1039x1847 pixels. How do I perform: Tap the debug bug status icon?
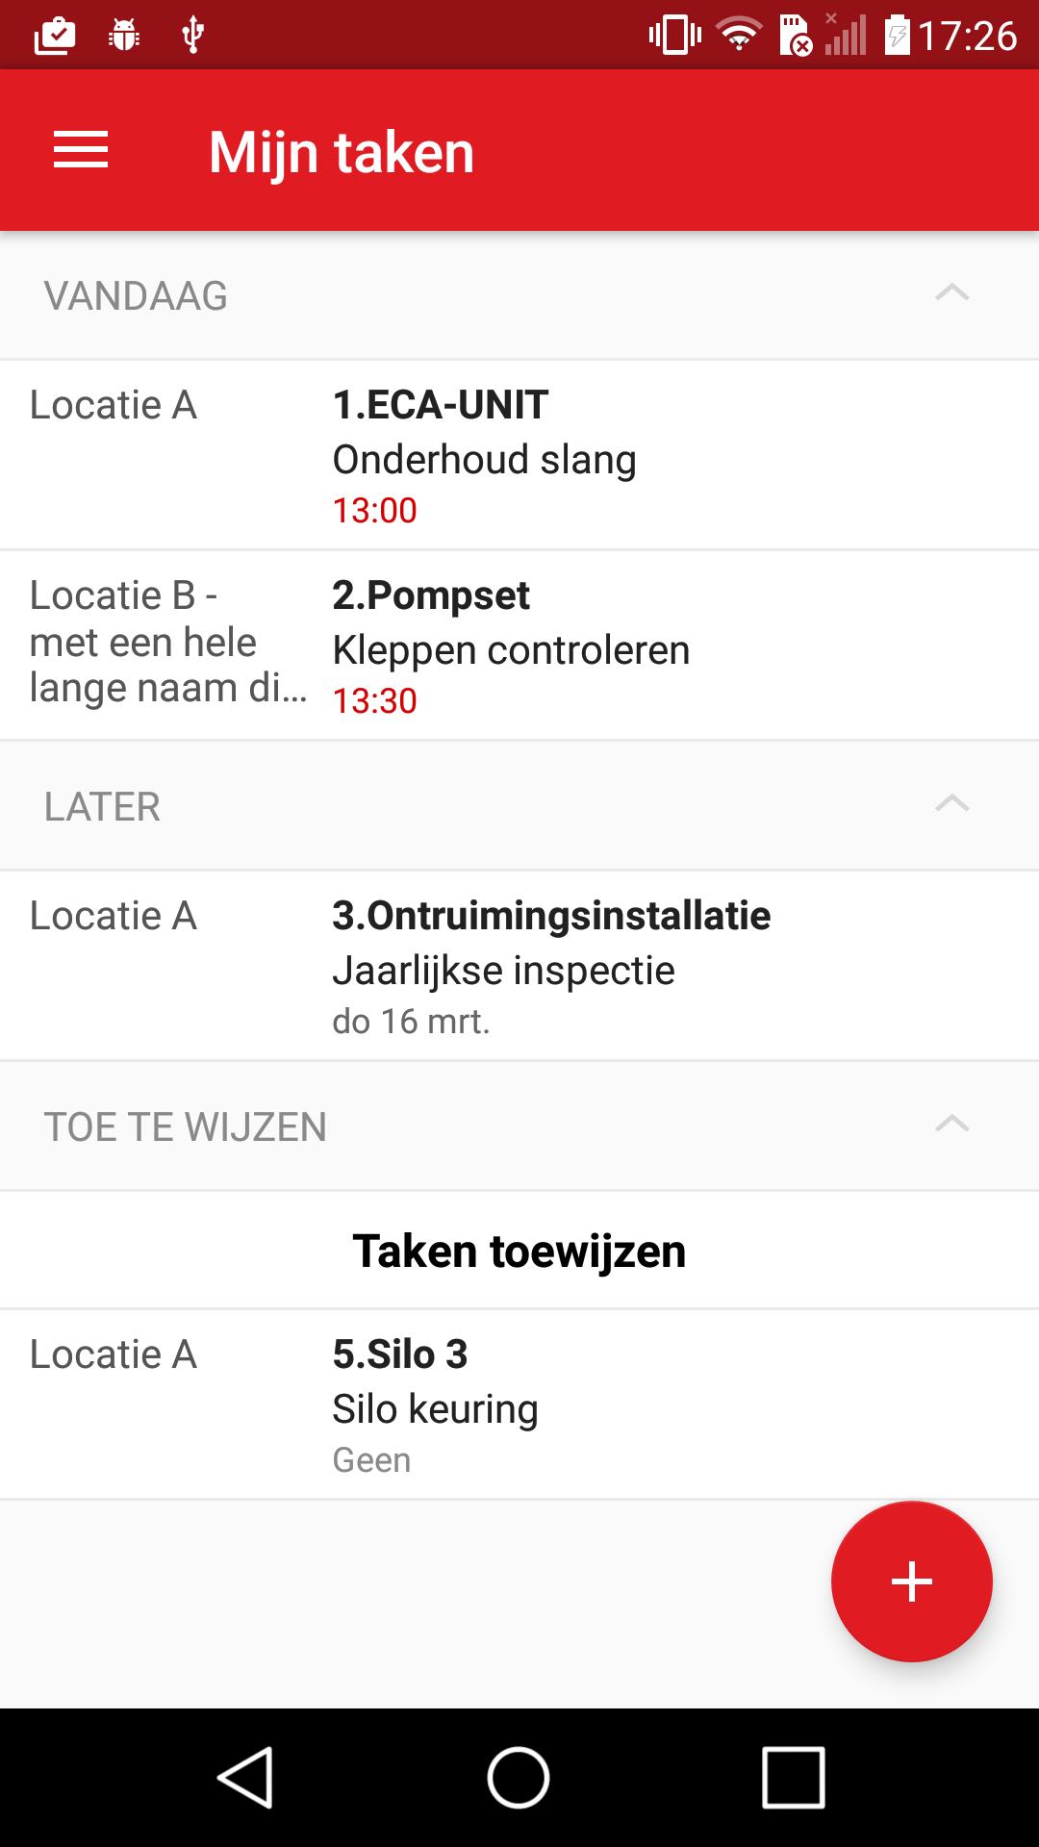click(x=124, y=36)
